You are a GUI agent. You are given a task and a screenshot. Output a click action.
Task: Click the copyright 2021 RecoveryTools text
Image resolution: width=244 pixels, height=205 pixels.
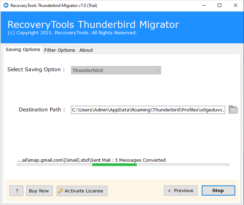click(x=72, y=33)
